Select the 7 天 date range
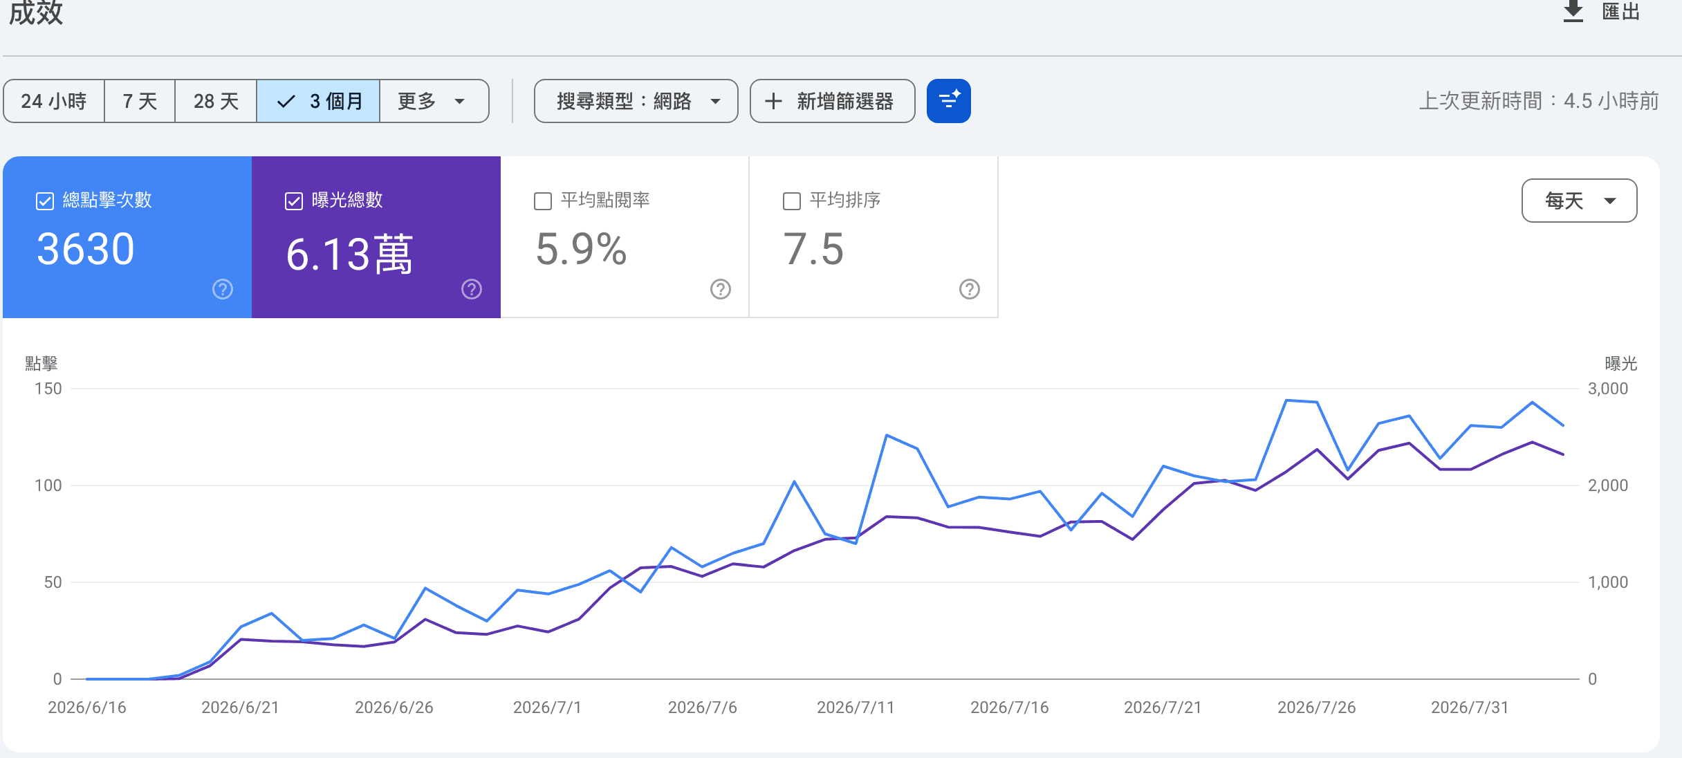Screen dimensions: 1682x758 [x=140, y=101]
